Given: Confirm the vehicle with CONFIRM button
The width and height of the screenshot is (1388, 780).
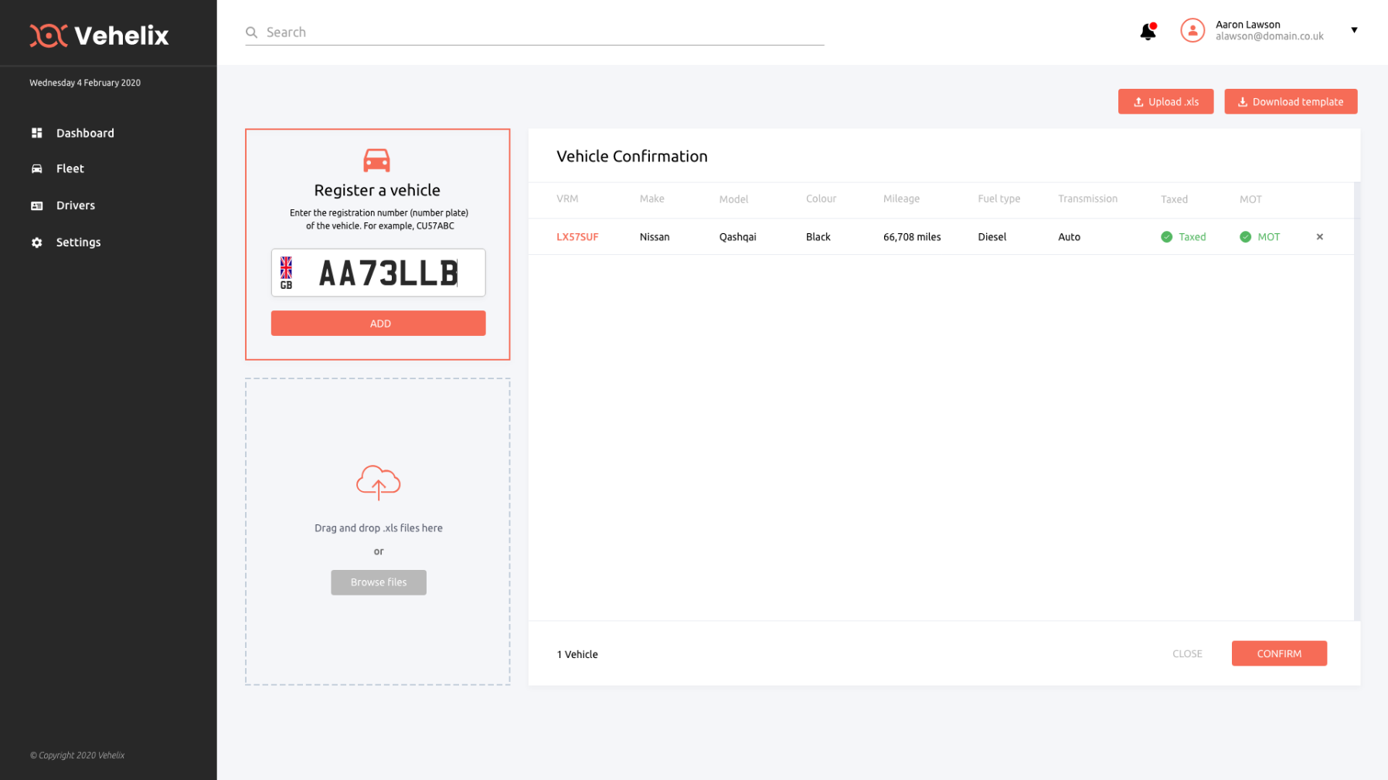Looking at the screenshot, I should [1278, 653].
